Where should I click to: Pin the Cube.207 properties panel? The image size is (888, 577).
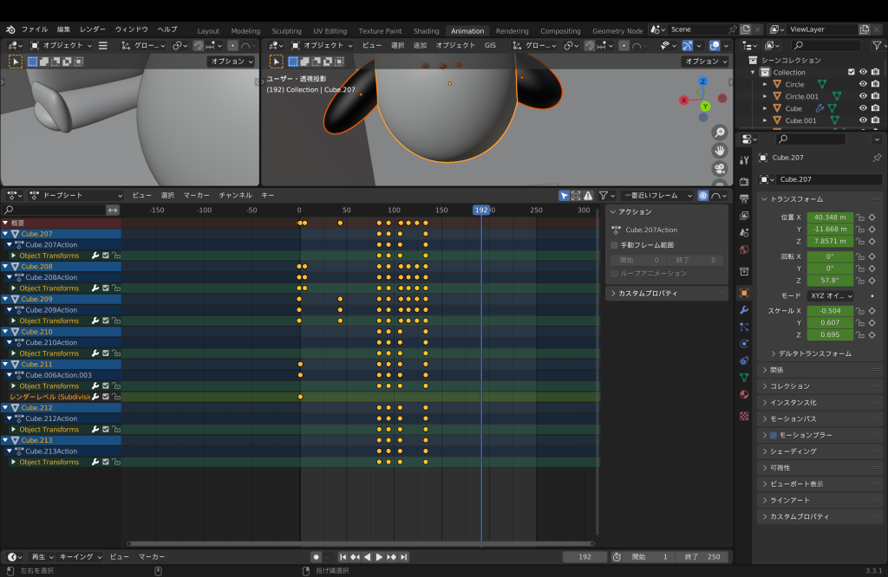pyautogui.click(x=877, y=158)
